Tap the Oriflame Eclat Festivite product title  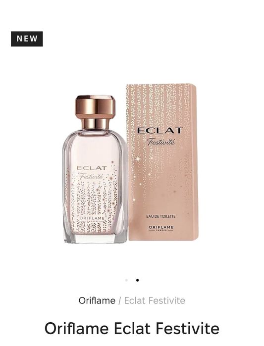click(132, 329)
